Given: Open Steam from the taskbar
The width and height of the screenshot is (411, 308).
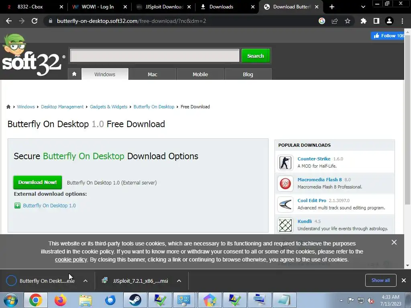Looking at the screenshot, I should (x=135, y=300).
